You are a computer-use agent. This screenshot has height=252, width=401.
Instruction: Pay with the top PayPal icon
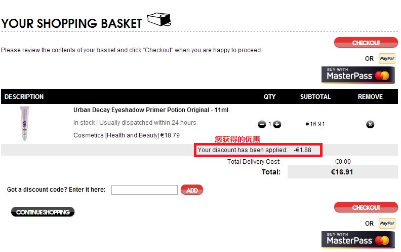point(387,58)
